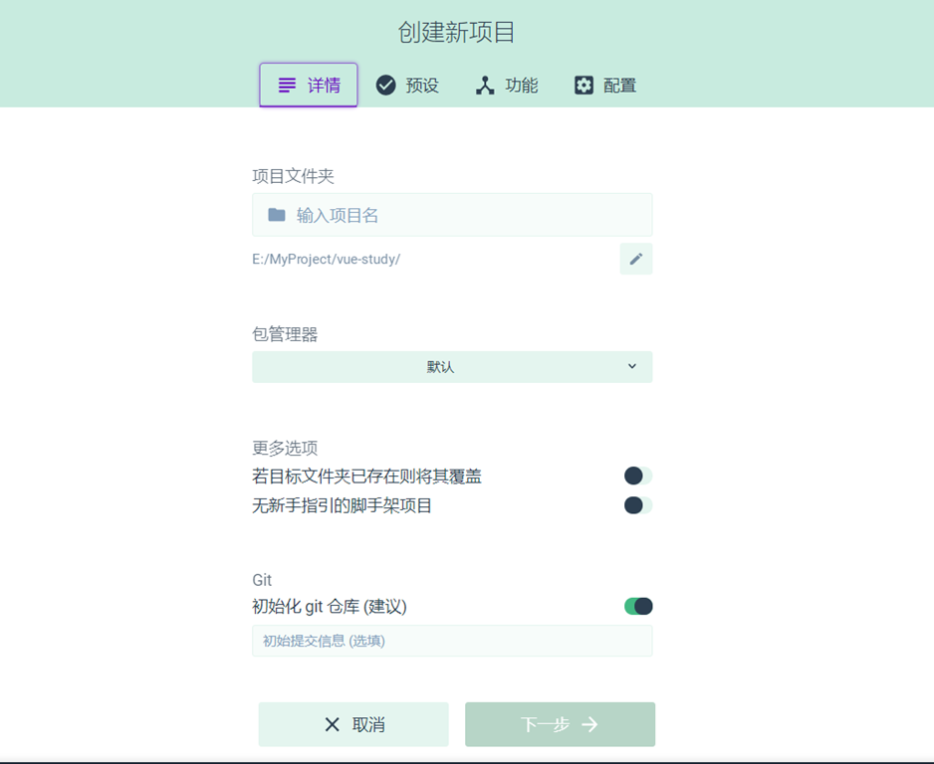934x764 pixels.
Task: Click the details lines icon in tab
Action: tap(287, 86)
